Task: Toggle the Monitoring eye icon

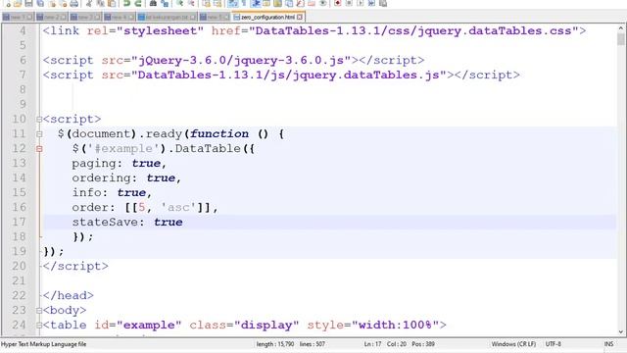Action: click(323, 4)
